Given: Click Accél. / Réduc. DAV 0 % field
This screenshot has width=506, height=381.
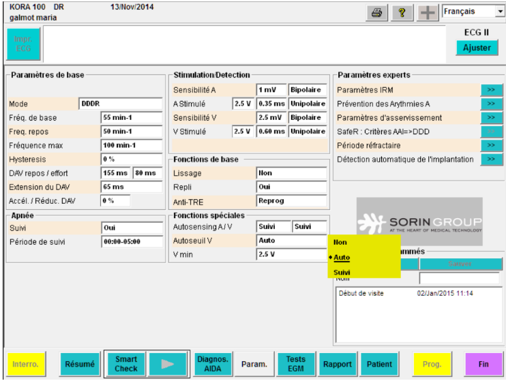Looking at the screenshot, I should 115,201.
